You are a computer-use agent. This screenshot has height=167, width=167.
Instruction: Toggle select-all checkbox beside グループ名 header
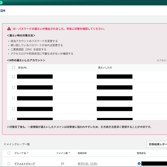tap(9, 153)
